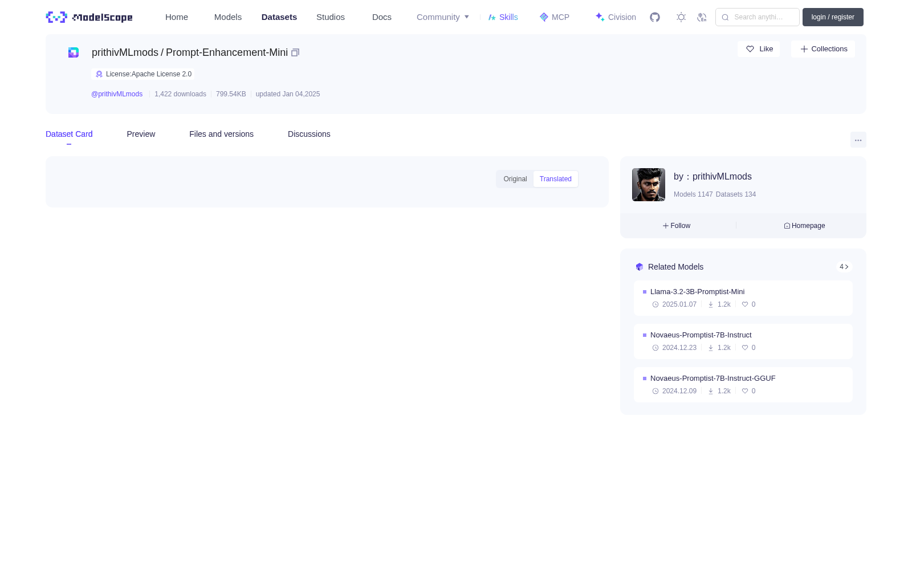Click the 'Related Models' heading text
Screen dimensions: 912x570
click(x=675, y=267)
